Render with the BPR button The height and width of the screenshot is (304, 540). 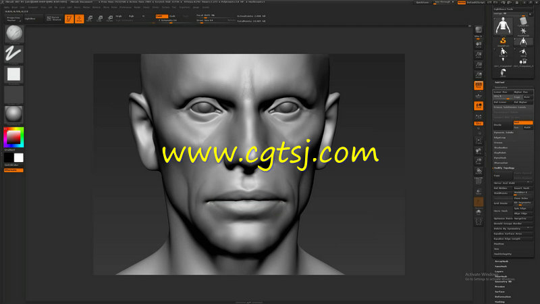pos(479,30)
